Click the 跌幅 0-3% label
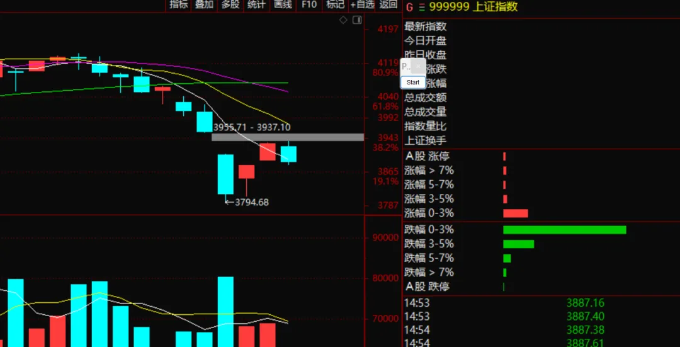This screenshot has height=347, width=680. (429, 230)
